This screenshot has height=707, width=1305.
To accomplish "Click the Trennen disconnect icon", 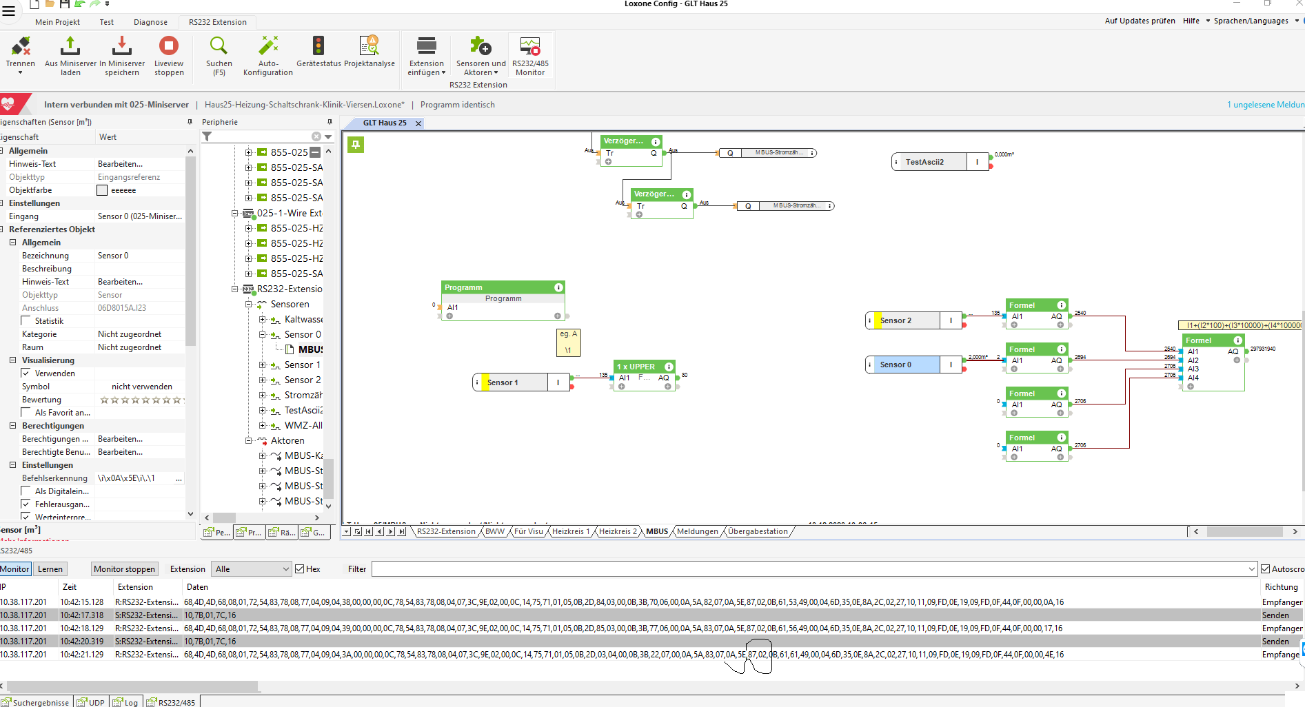I will coord(21,46).
